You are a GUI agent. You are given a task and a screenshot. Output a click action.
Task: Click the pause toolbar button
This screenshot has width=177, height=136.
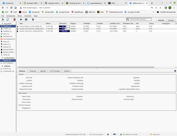(x=26, y=19)
